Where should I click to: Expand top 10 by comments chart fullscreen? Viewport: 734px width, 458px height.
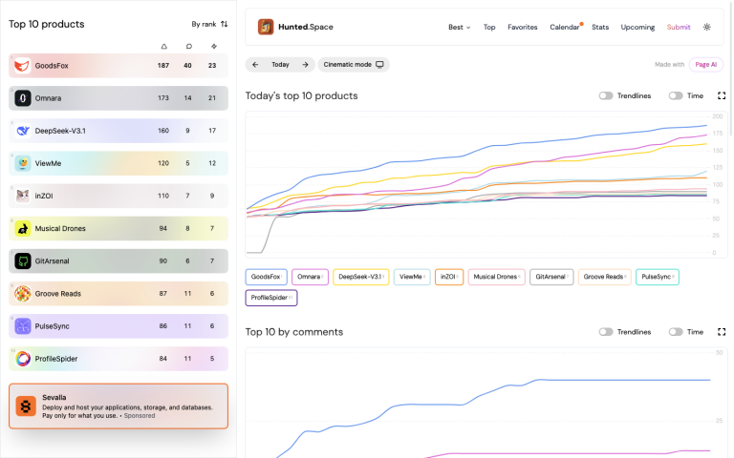pyautogui.click(x=722, y=332)
